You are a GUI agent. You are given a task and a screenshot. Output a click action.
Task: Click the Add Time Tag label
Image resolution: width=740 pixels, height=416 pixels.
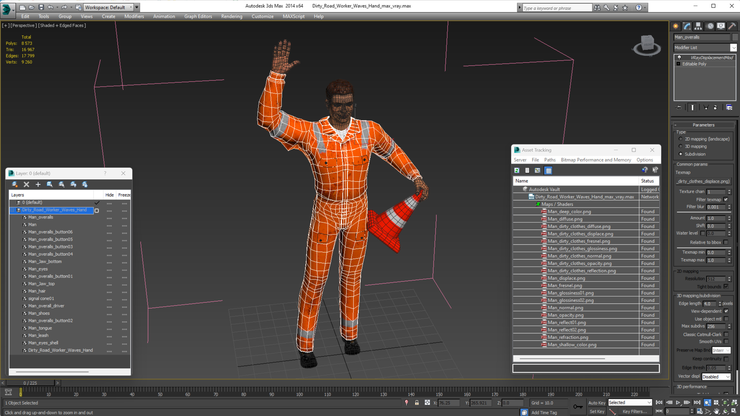point(544,413)
